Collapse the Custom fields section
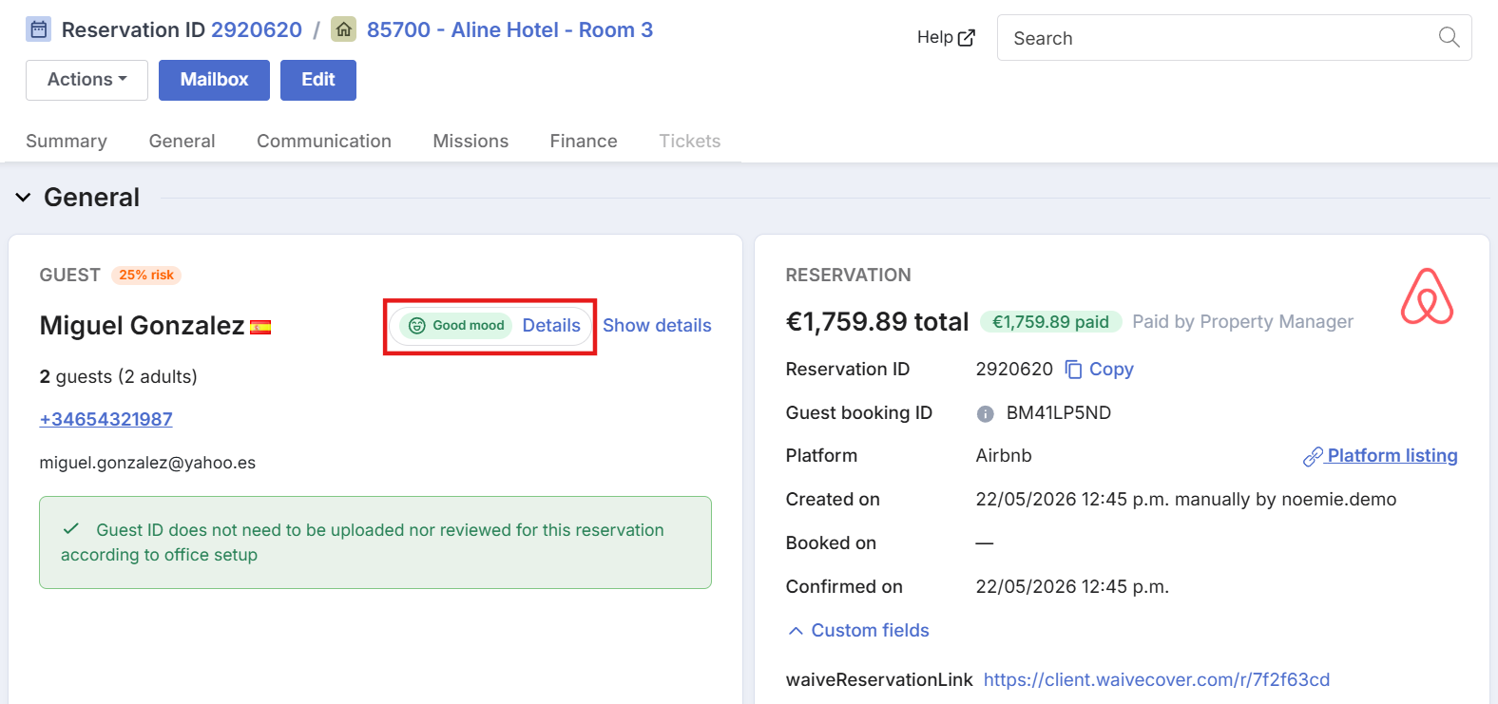This screenshot has height=704, width=1498. click(x=858, y=630)
